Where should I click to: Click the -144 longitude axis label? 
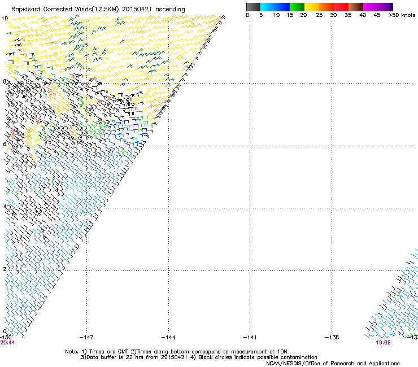coord(168,338)
